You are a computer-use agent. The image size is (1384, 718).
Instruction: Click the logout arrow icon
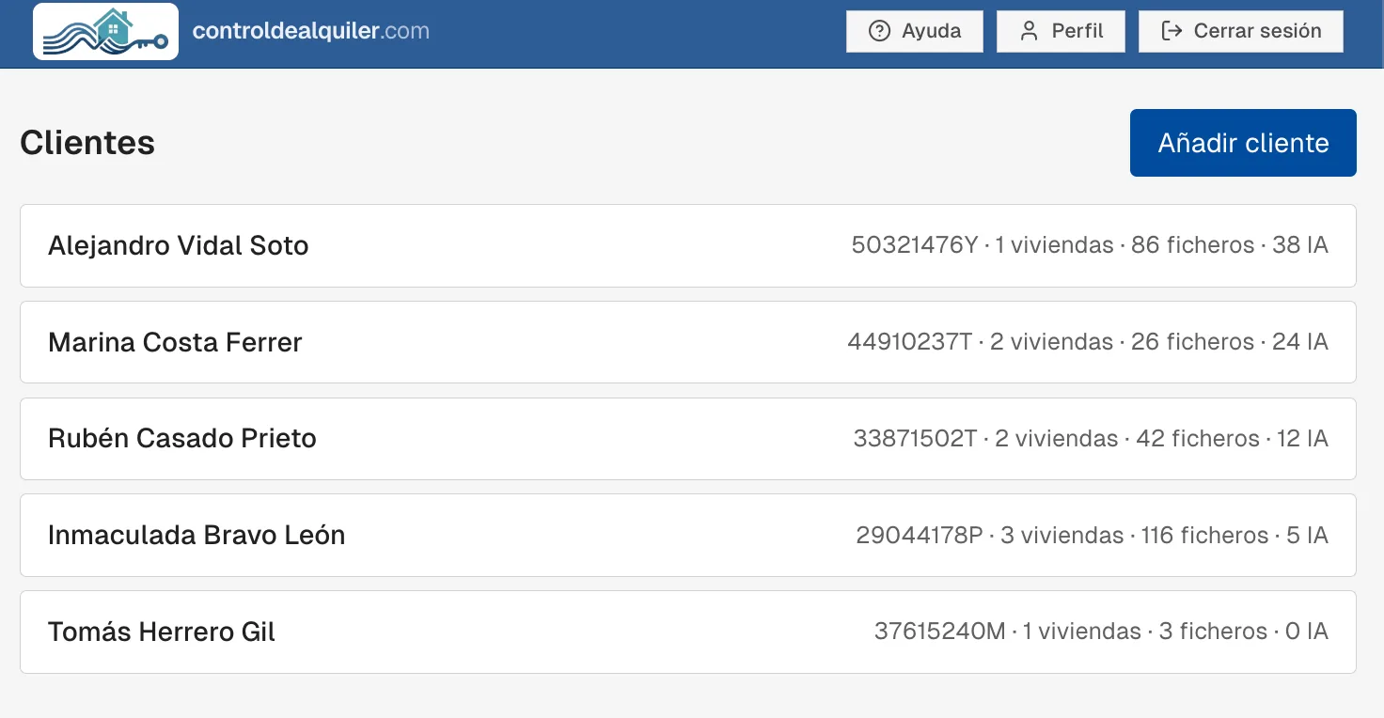(x=1172, y=31)
